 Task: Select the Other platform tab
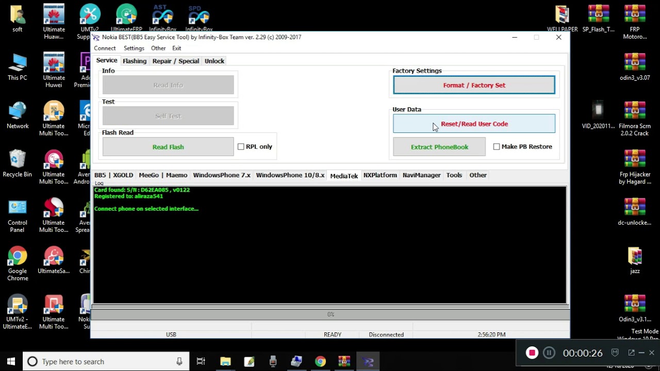[478, 175]
